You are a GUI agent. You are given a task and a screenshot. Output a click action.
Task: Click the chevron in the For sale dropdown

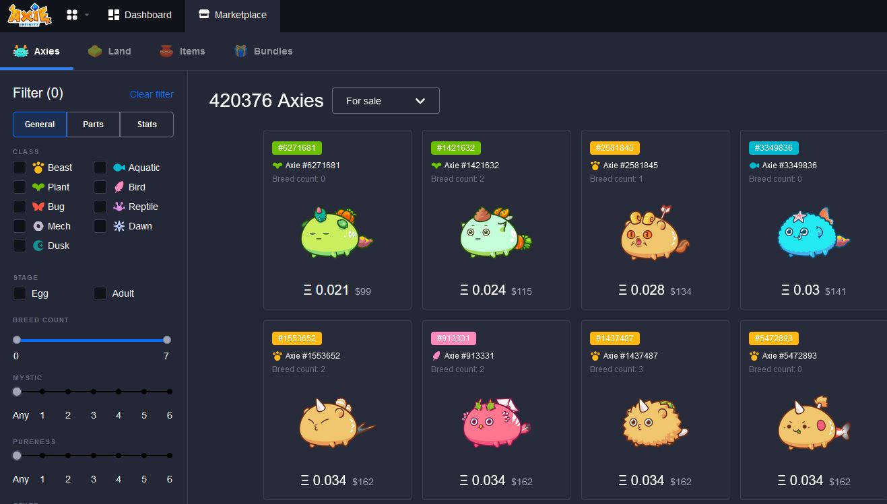[x=420, y=101]
